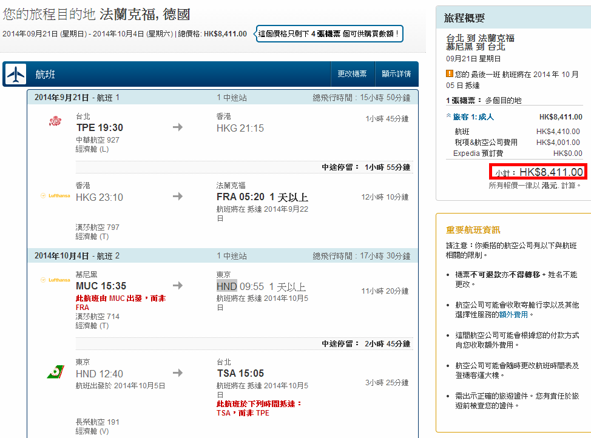Click the China Airlines logo next to TPE 19:30
The image size is (591, 438).
coord(55,121)
